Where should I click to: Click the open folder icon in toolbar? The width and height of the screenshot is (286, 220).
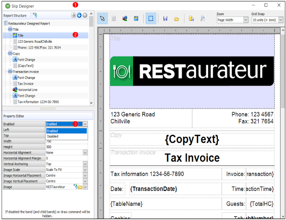[177, 19]
